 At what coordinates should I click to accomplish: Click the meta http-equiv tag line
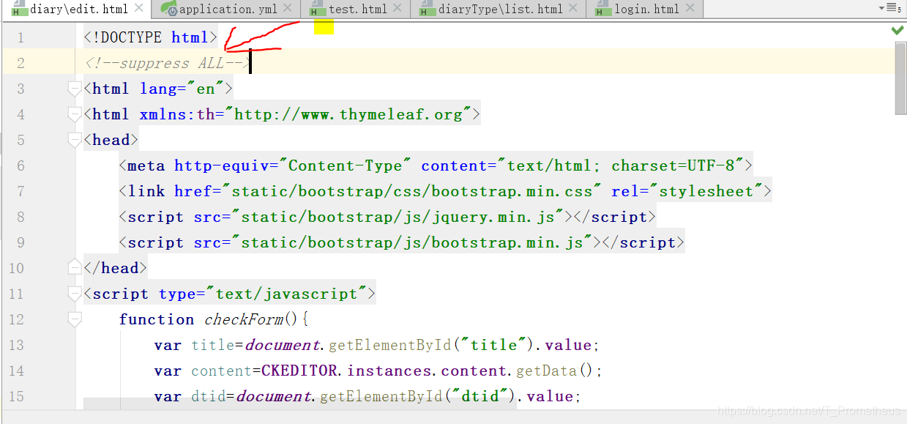(436, 165)
